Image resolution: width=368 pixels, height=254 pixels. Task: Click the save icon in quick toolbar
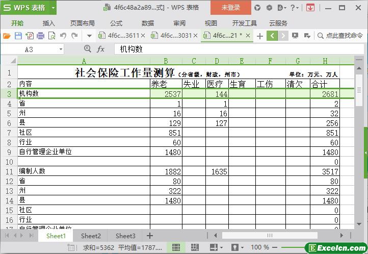point(18,36)
